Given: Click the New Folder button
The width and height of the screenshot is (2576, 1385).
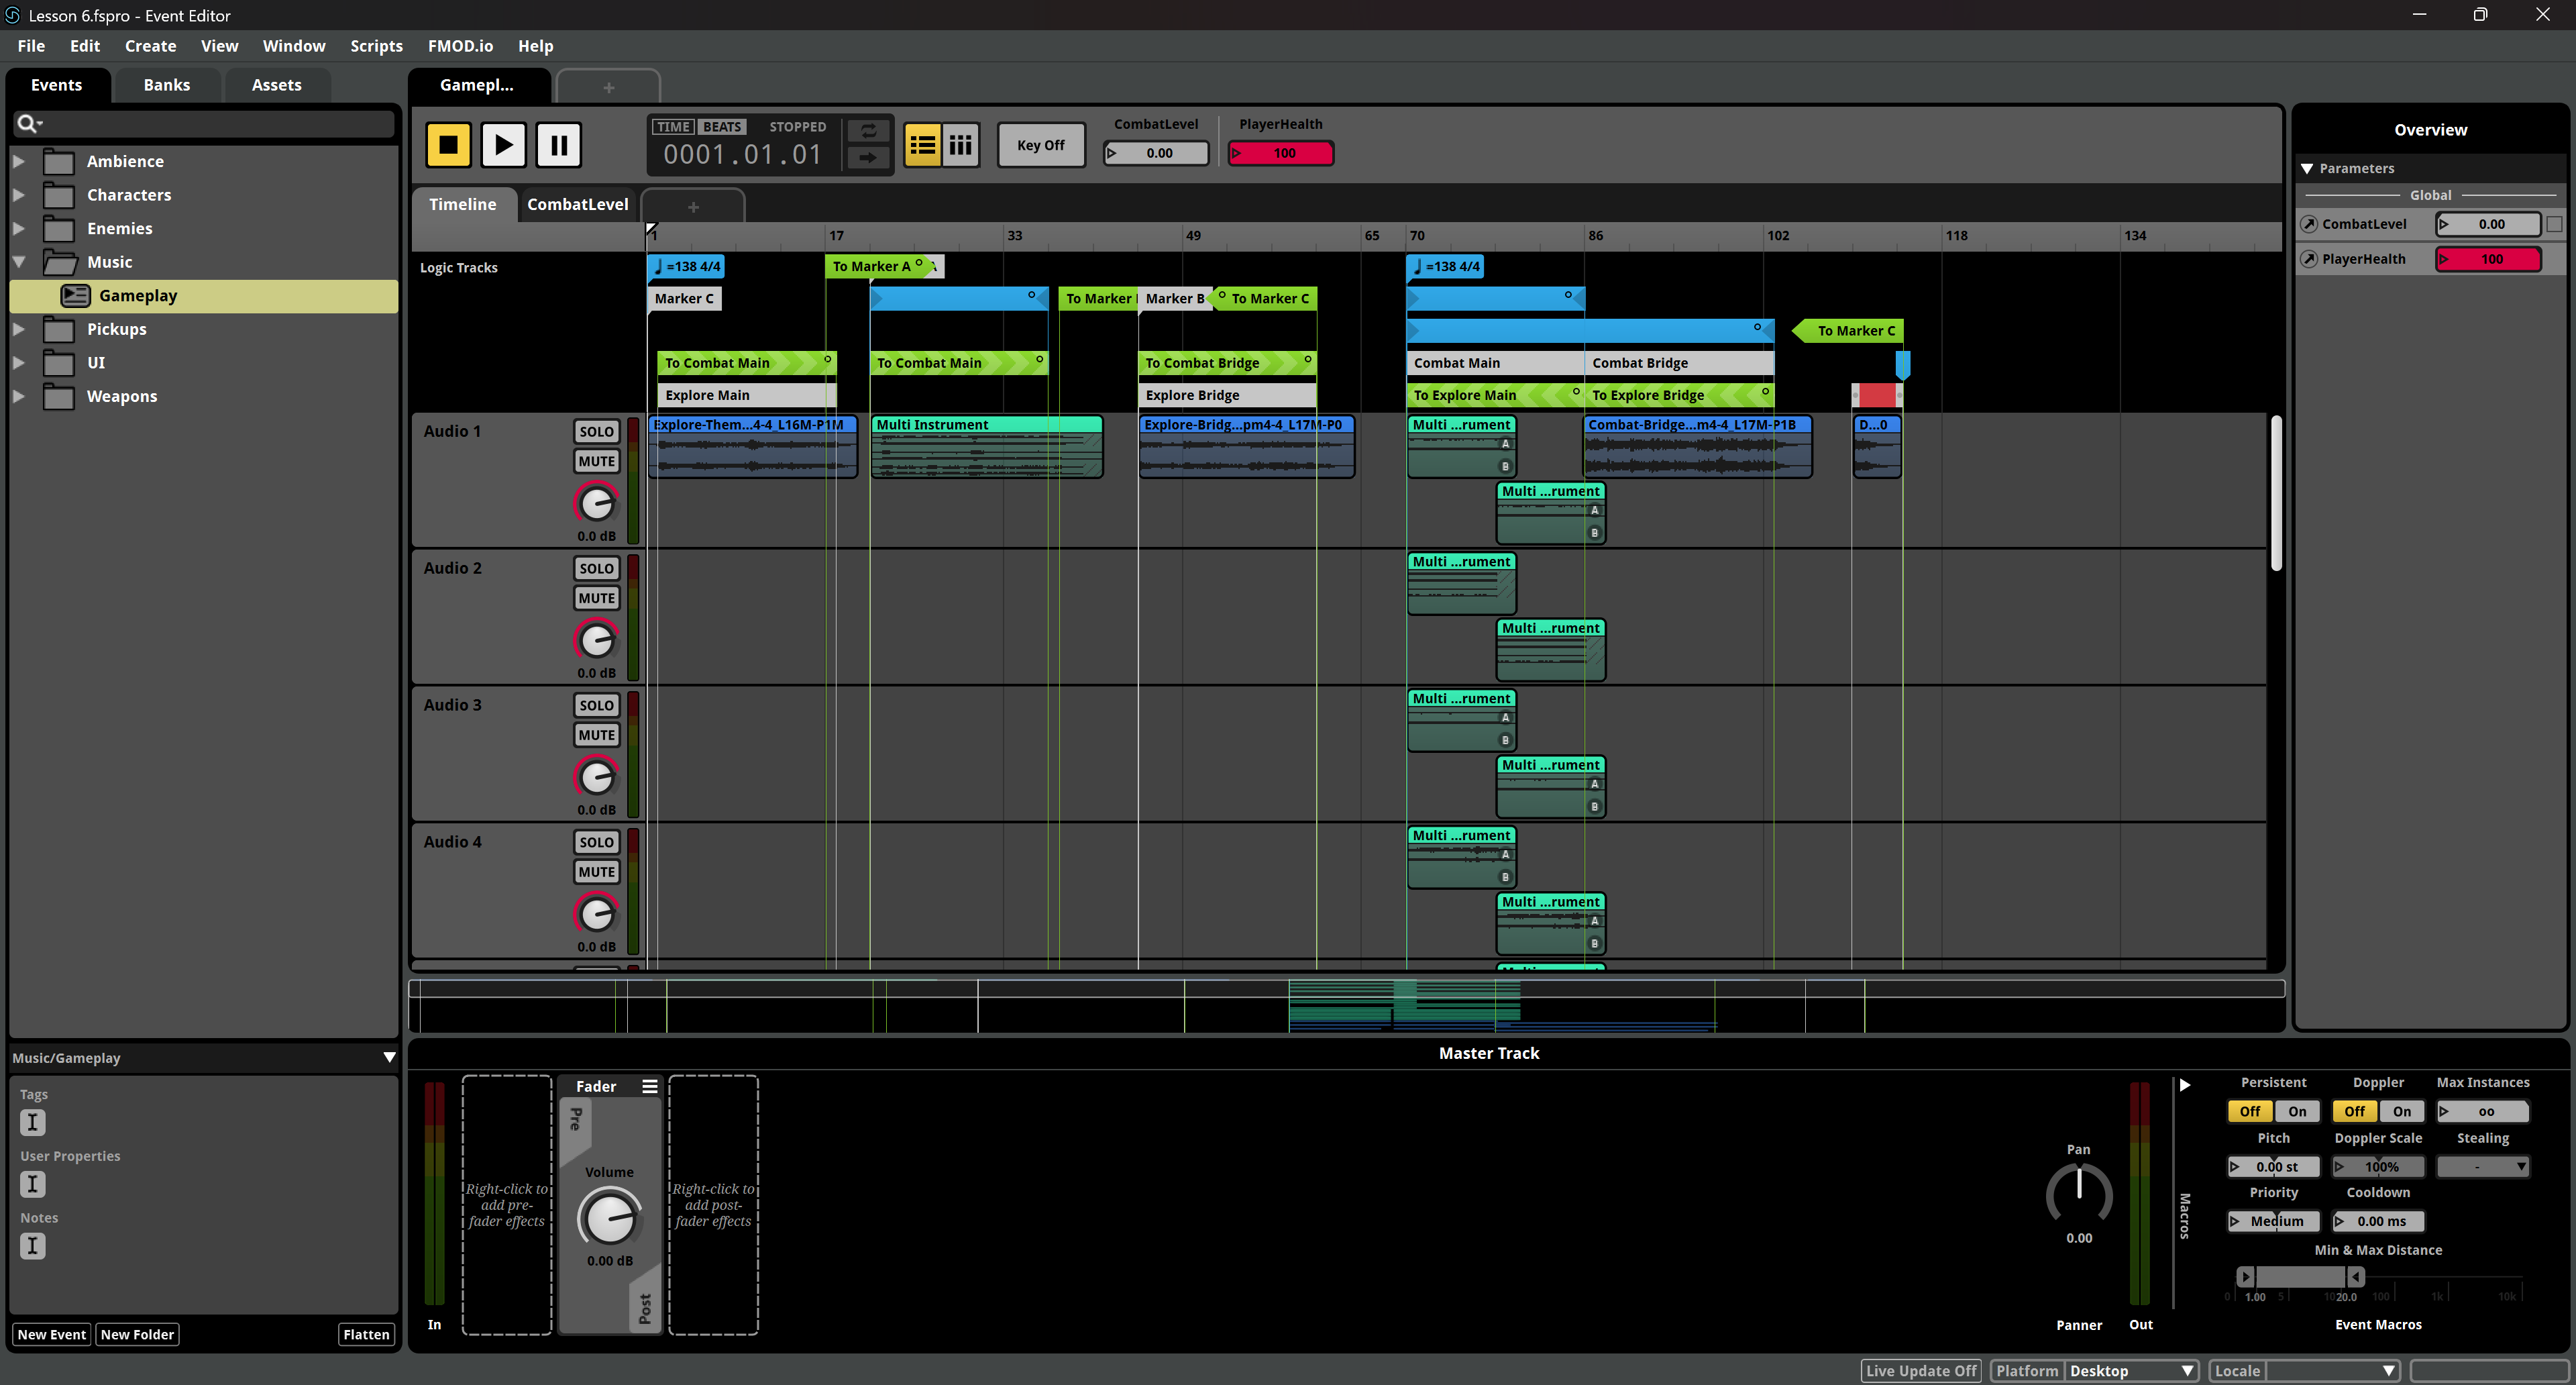Looking at the screenshot, I should click(x=137, y=1334).
